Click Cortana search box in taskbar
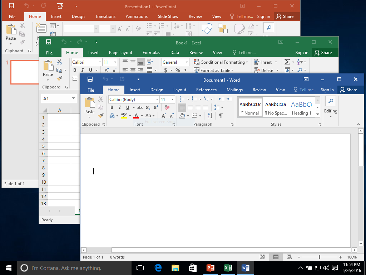This screenshot has width=366, height=275. point(74,268)
